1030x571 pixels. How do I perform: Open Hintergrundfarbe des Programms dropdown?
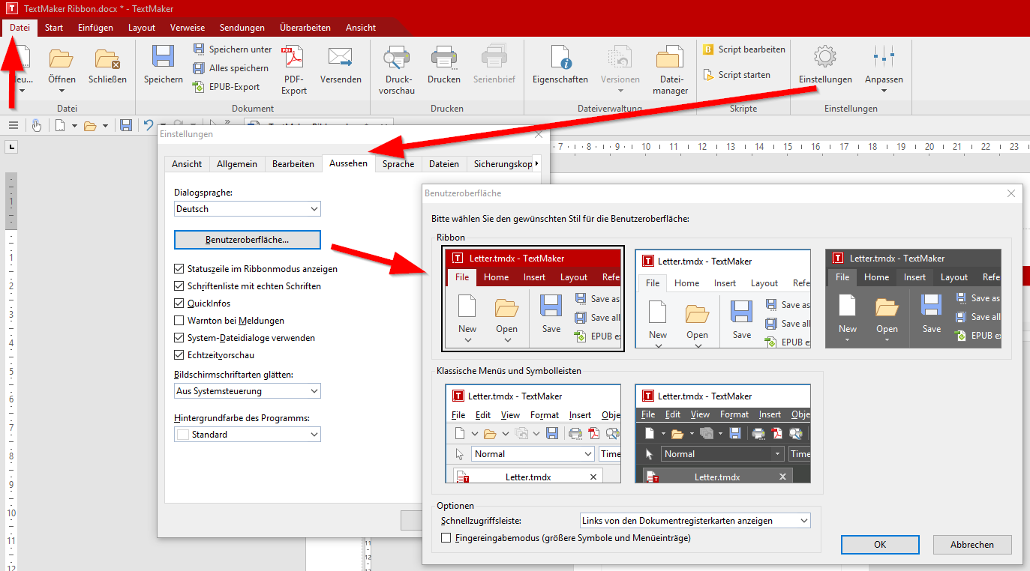247,434
